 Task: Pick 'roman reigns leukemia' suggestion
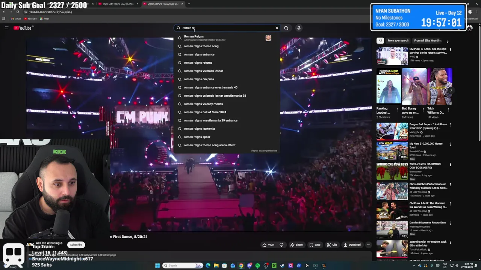[x=226, y=129]
